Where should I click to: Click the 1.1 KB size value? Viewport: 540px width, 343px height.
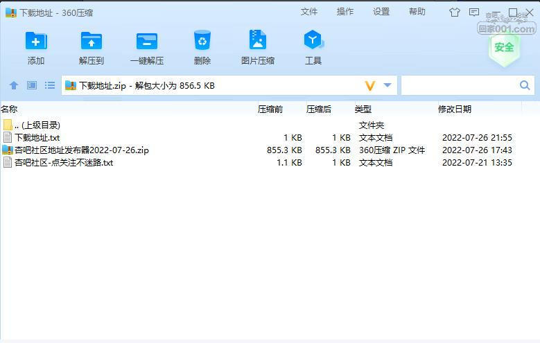pos(289,163)
